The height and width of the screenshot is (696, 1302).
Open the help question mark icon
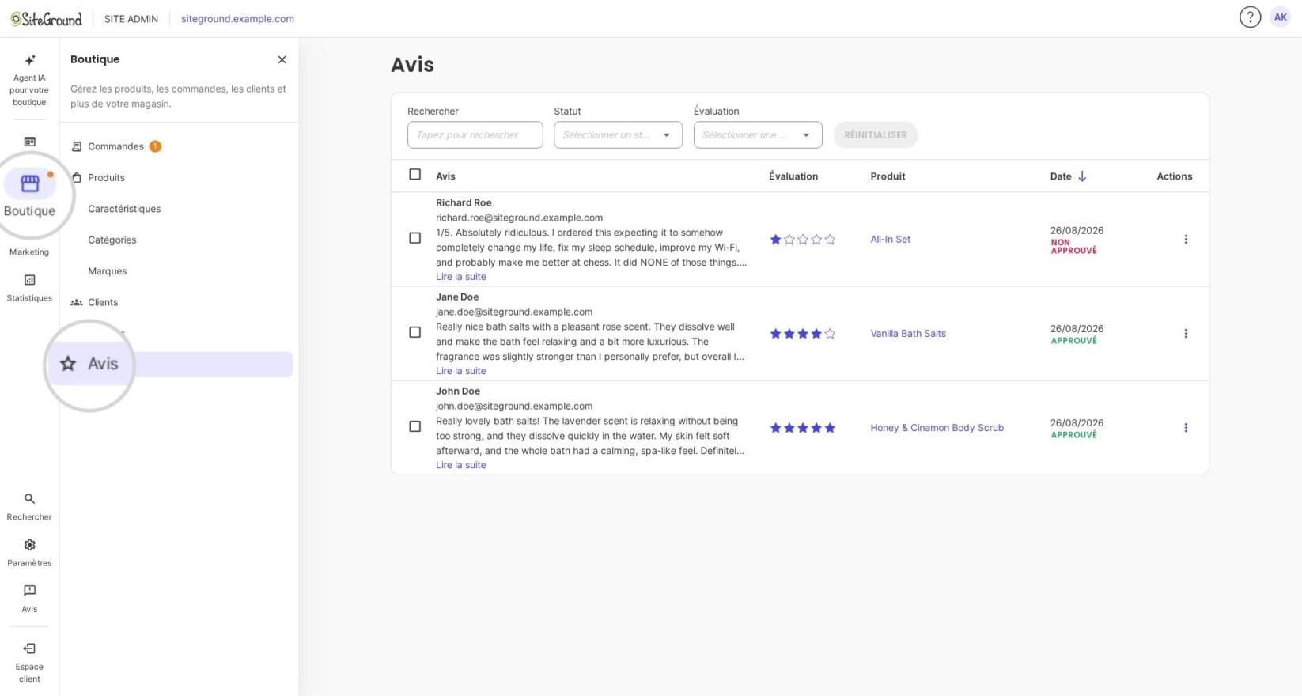coord(1250,17)
